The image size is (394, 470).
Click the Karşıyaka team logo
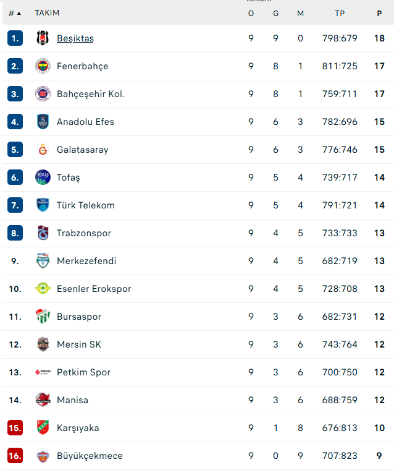(43, 428)
